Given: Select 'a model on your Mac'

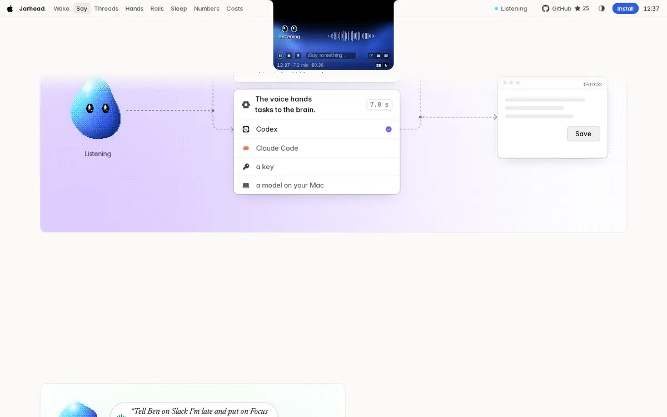Looking at the screenshot, I should tap(317, 185).
